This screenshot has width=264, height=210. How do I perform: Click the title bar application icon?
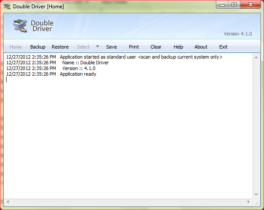pyautogui.click(x=7, y=7)
